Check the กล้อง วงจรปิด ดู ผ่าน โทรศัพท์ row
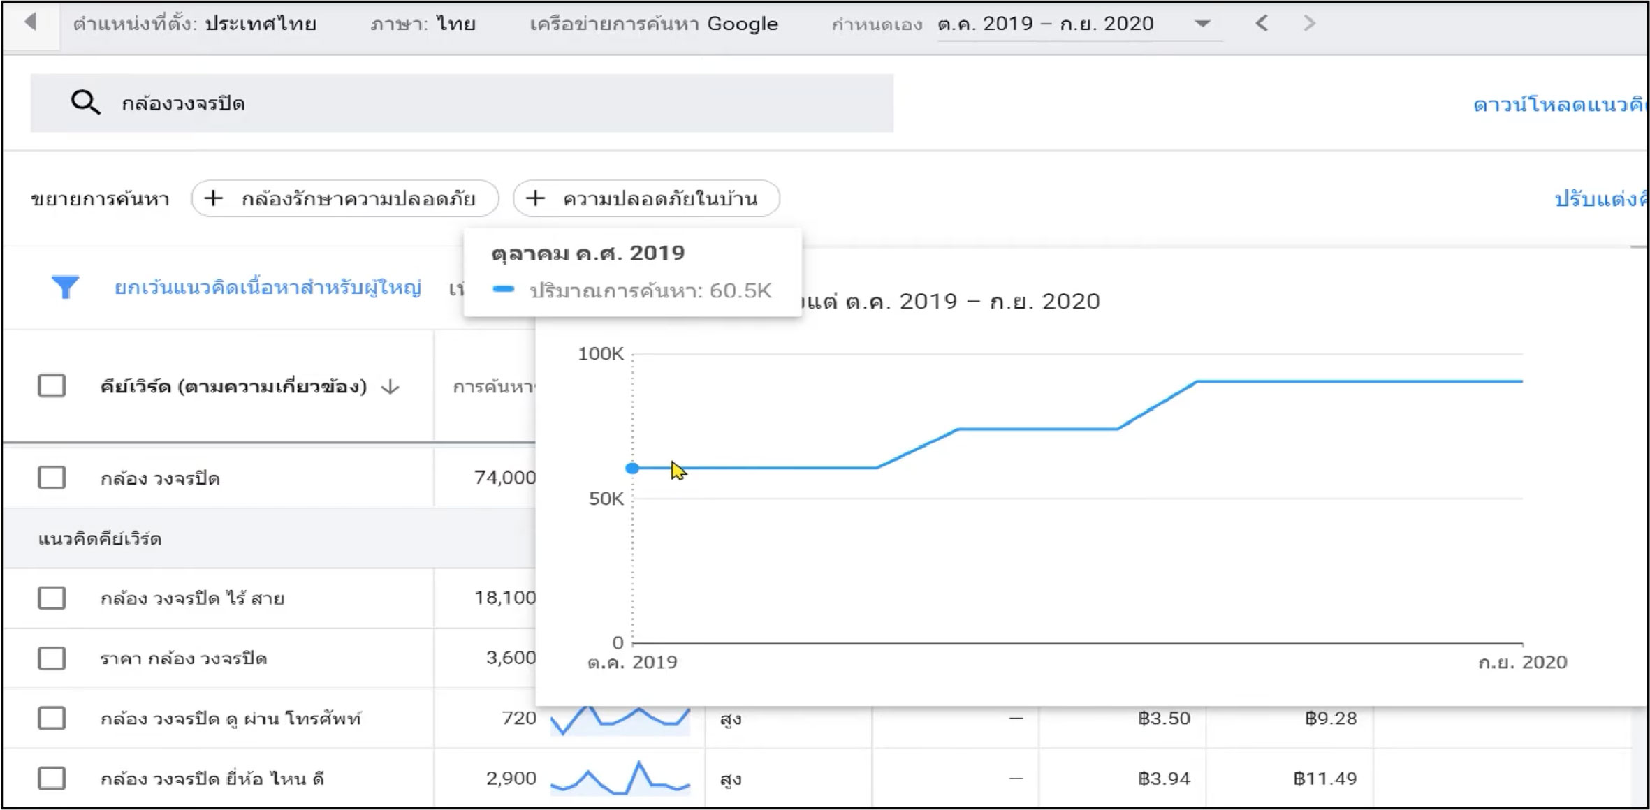 pos(52,718)
